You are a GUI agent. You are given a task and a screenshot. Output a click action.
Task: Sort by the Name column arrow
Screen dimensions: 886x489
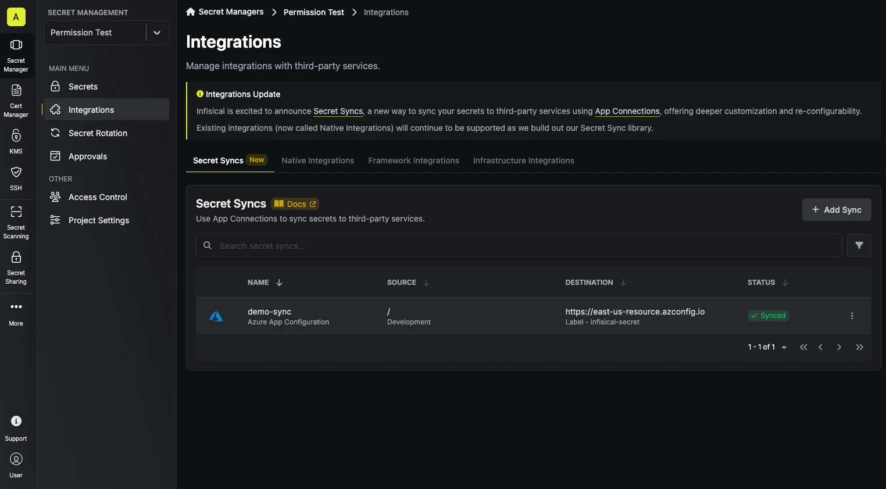[279, 283]
